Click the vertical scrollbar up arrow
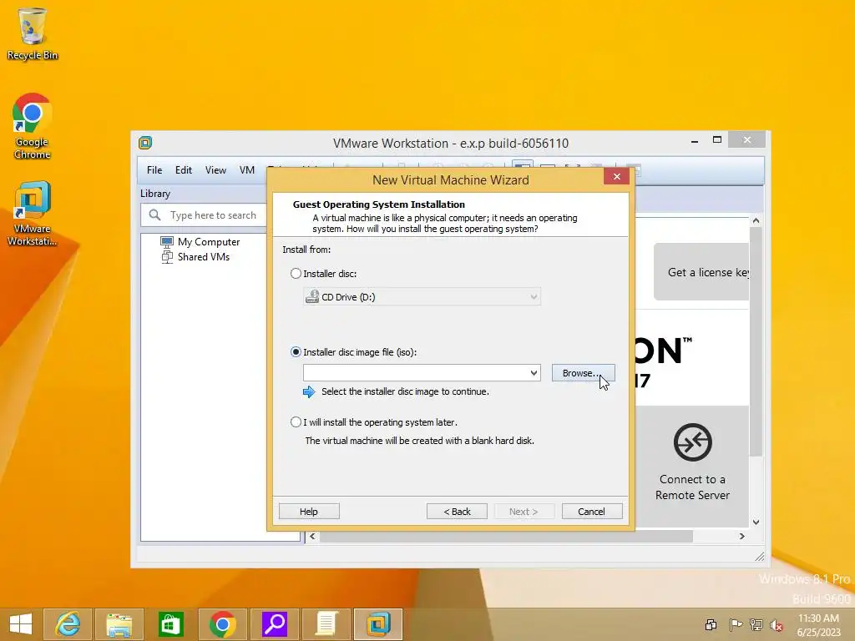Image resolution: width=855 pixels, height=641 pixels. point(756,220)
